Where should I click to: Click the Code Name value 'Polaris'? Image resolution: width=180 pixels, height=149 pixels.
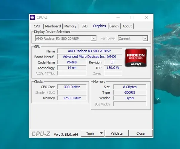coord(72,62)
